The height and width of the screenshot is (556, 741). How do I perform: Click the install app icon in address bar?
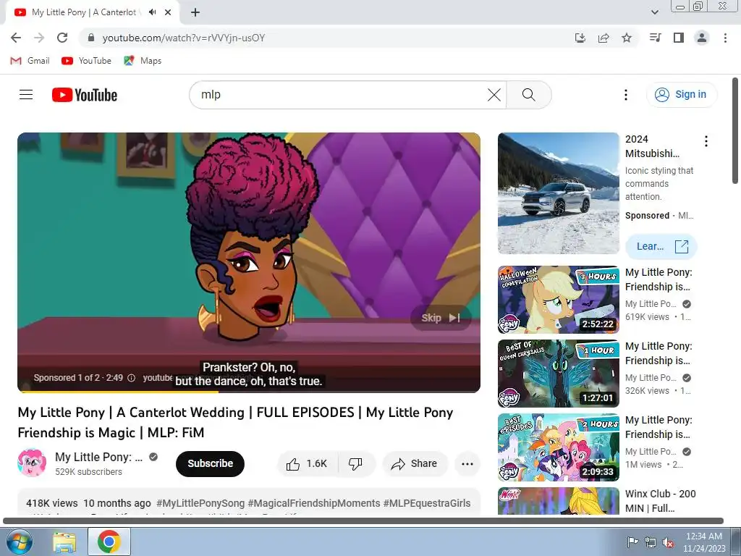coord(580,38)
